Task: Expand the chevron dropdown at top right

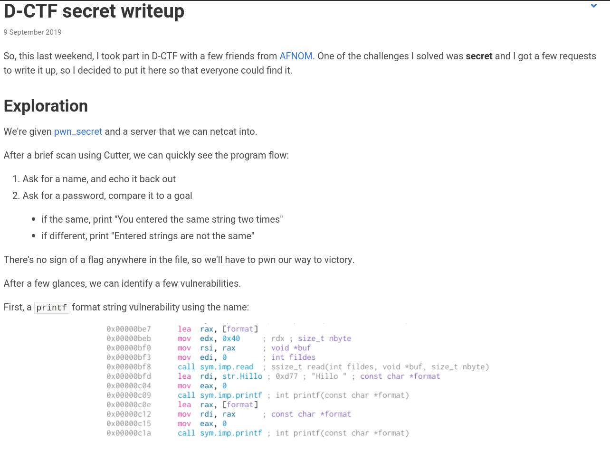Action: click(593, 6)
